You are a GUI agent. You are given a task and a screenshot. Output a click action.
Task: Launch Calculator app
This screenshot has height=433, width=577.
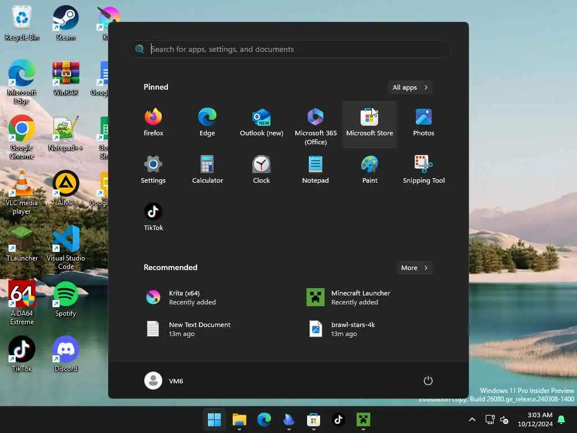207,170
